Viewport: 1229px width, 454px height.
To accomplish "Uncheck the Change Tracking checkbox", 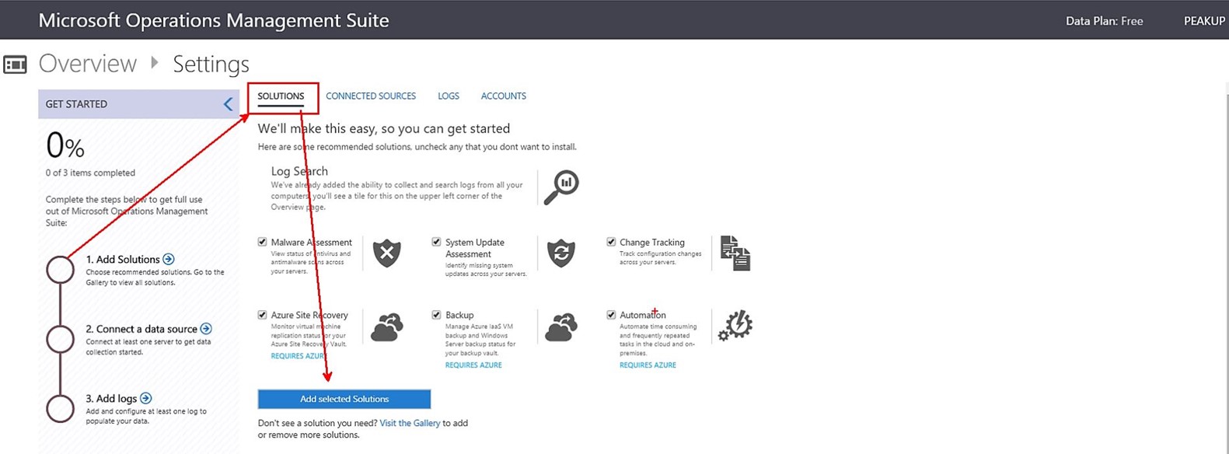I will click(x=611, y=242).
